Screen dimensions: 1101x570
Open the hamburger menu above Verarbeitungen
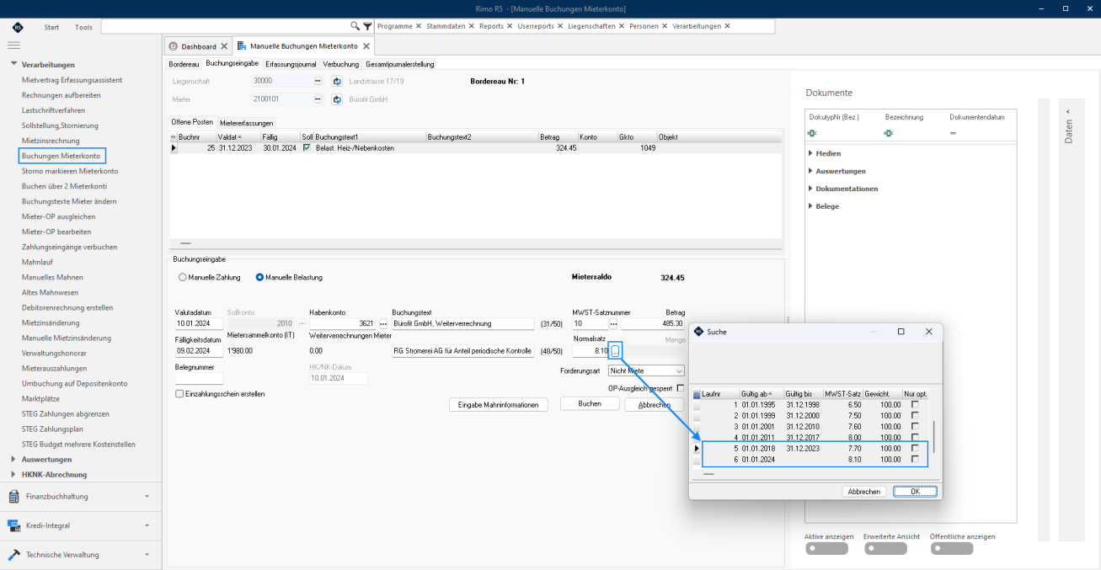(13, 45)
